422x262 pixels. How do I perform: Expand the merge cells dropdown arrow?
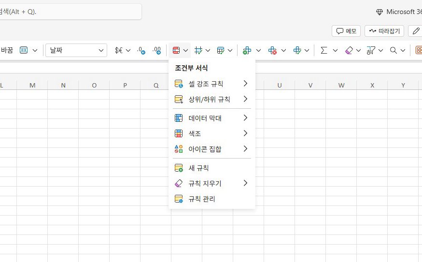(x=35, y=50)
